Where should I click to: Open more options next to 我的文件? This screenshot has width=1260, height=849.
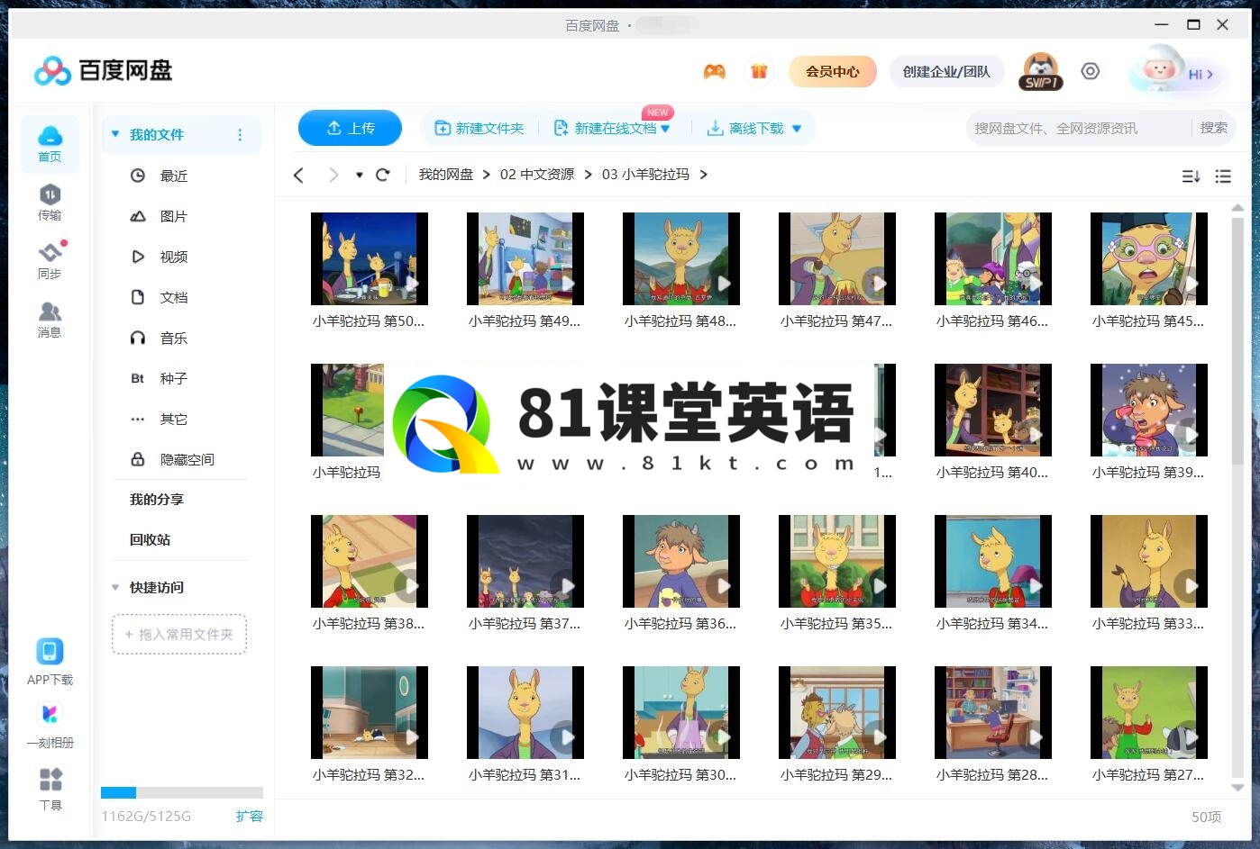point(240,135)
